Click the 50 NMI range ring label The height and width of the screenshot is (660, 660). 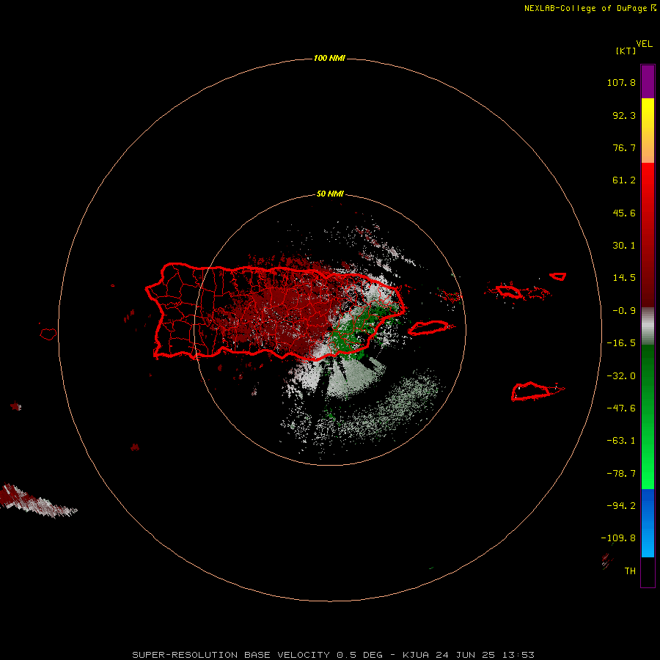click(x=330, y=194)
